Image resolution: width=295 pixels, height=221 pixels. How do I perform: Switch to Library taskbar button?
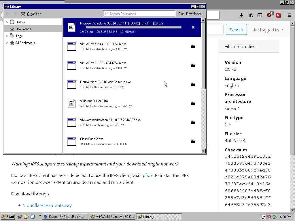click(159, 217)
